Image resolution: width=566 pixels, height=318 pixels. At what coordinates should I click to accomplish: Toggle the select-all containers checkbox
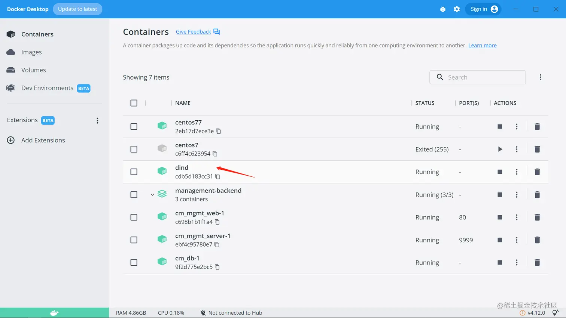coord(134,103)
